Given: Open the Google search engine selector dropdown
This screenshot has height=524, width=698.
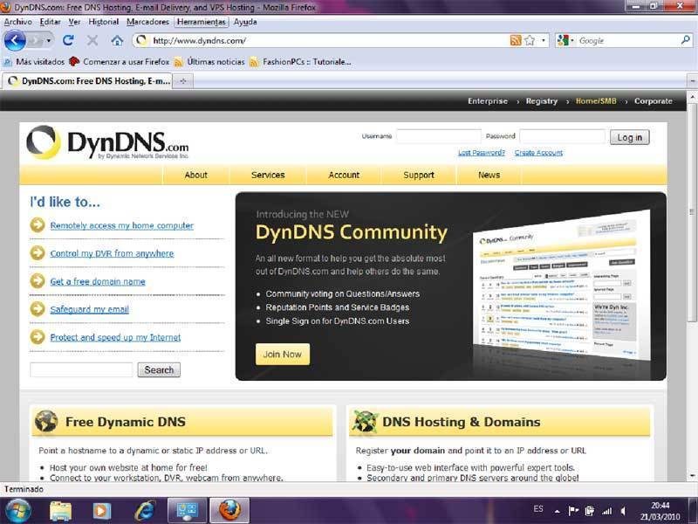Looking at the screenshot, I should tap(565, 40).
